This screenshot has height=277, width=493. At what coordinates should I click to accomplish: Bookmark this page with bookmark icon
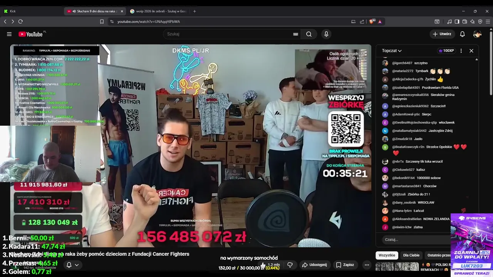click(x=102, y=22)
